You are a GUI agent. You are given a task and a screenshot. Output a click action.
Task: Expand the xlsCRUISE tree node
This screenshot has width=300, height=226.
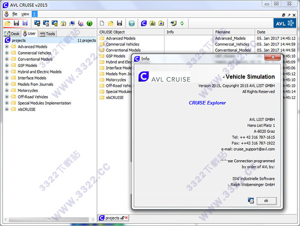tap(7, 109)
